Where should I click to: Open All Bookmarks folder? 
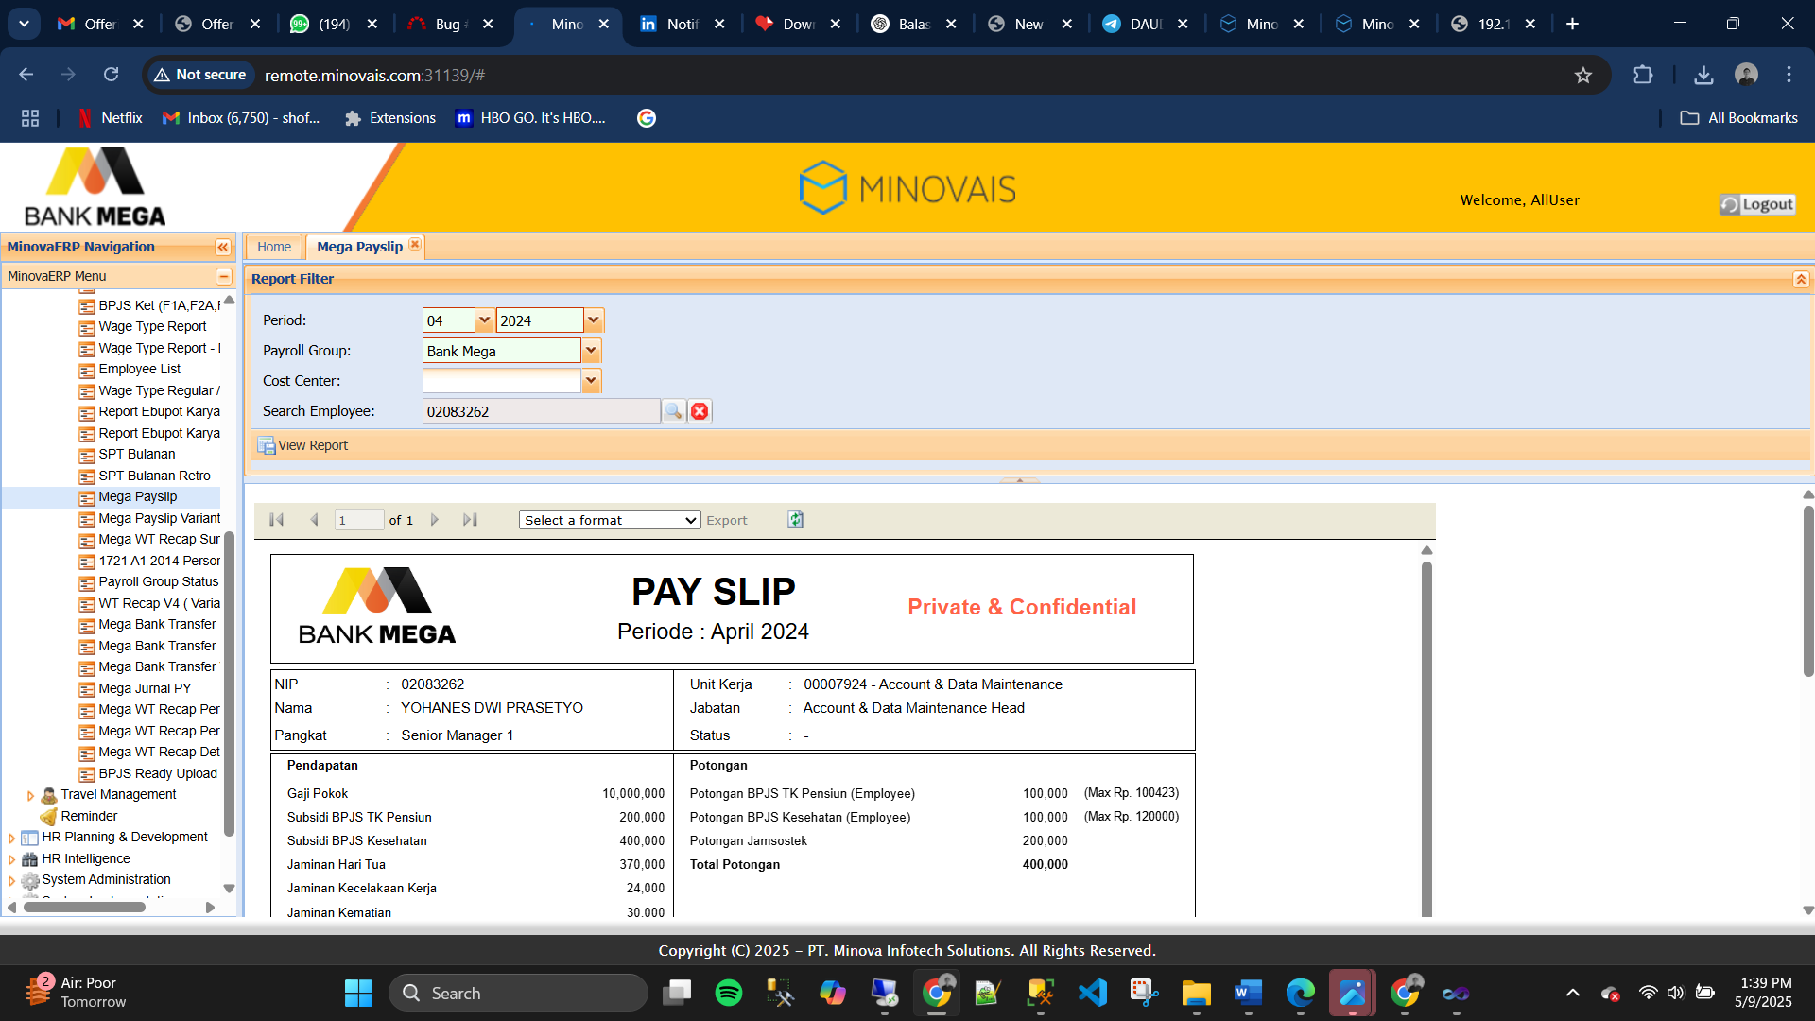[1739, 118]
